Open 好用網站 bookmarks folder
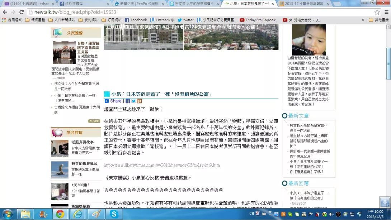Screen dimensions: 391x220 (x=112, y=20)
